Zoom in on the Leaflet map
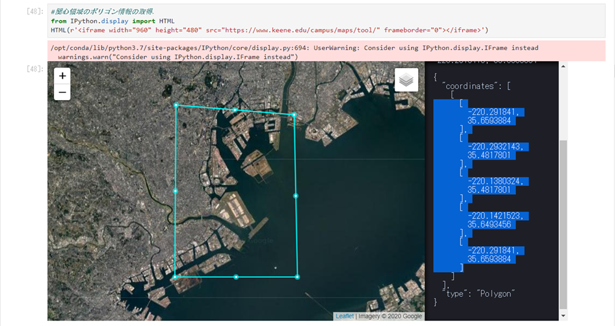 click(x=62, y=75)
